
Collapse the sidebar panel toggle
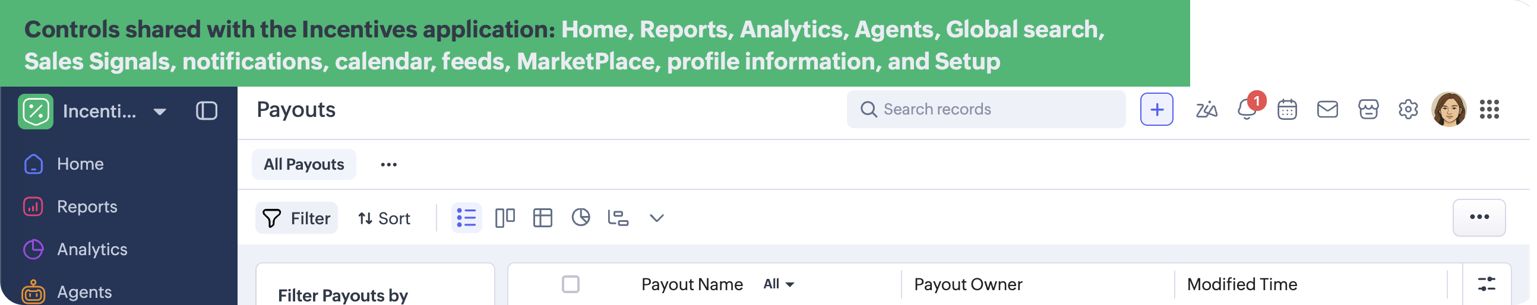[207, 111]
